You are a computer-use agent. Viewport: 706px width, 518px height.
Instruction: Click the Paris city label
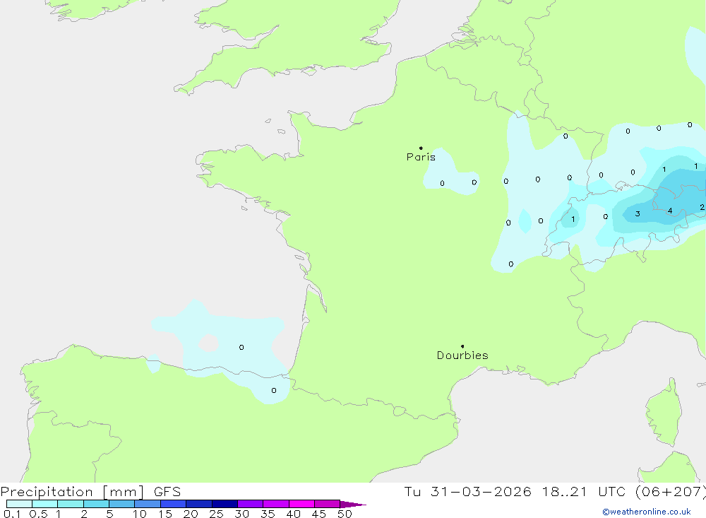click(421, 157)
